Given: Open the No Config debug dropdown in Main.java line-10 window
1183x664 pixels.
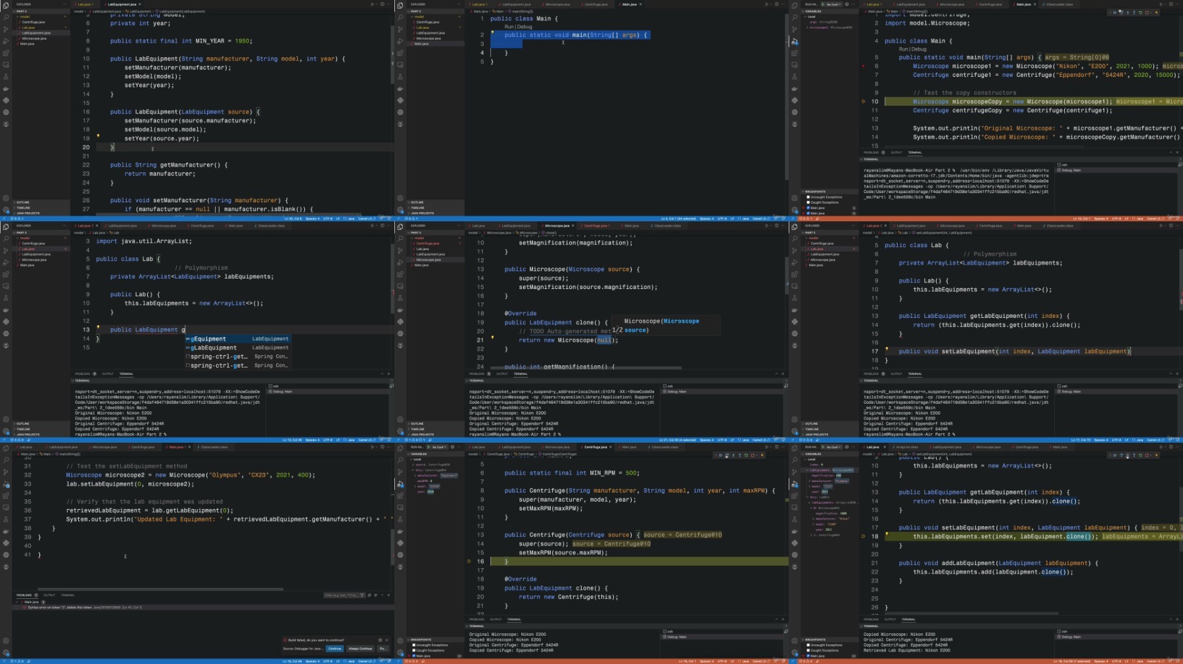Looking at the screenshot, I should [833, 4].
